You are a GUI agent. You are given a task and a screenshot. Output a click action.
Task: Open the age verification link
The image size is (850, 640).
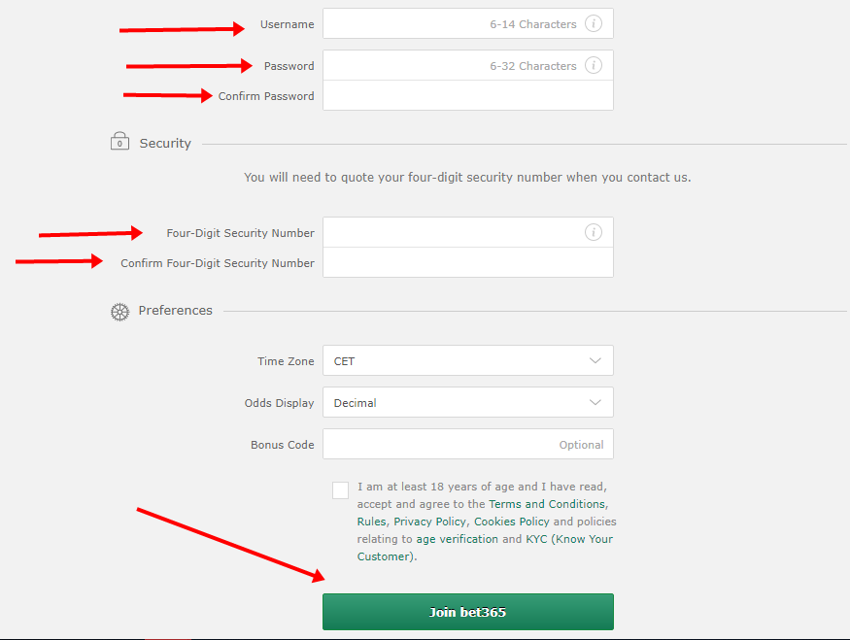pyautogui.click(x=457, y=539)
